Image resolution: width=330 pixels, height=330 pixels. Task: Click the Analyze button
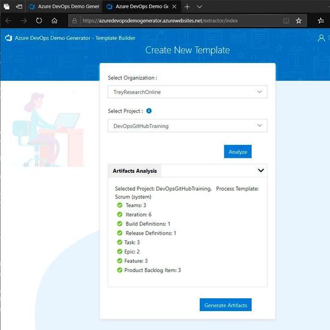click(x=238, y=152)
